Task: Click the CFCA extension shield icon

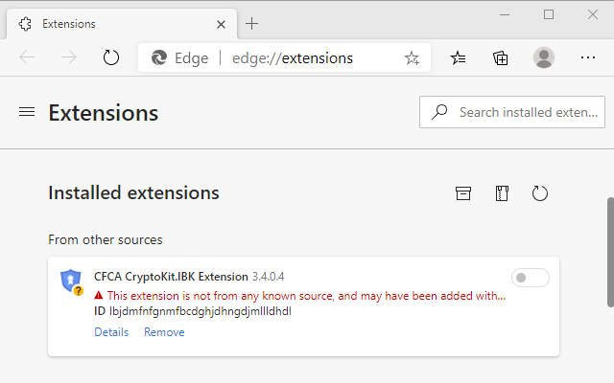Action: click(x=71, y=281)
